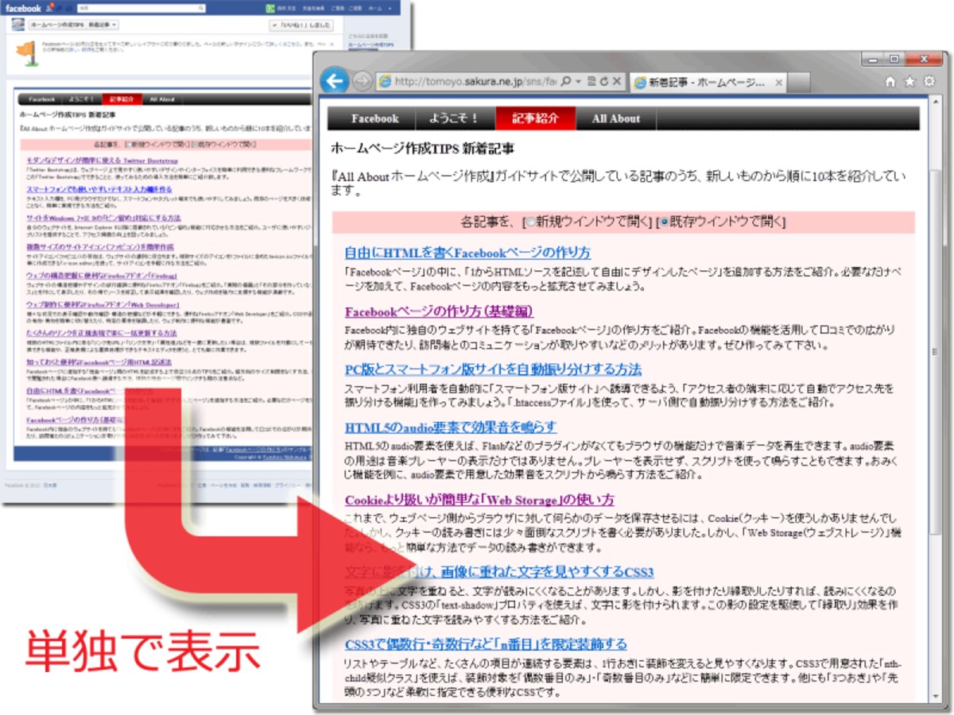Viewport: 954px width, 715px height.
Task: Click the magnifier search icon in address bar
Action: tap(566, 81)
